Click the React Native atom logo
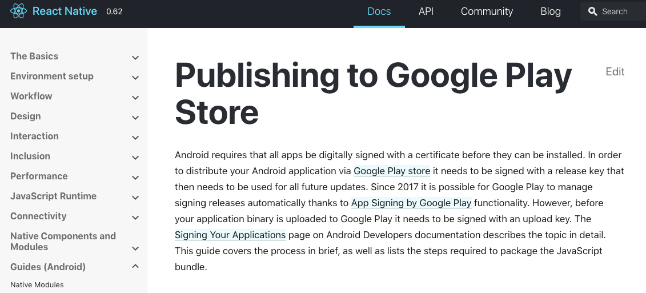The width and height of the screenshot is (646, 293). (x=18, y=11)
